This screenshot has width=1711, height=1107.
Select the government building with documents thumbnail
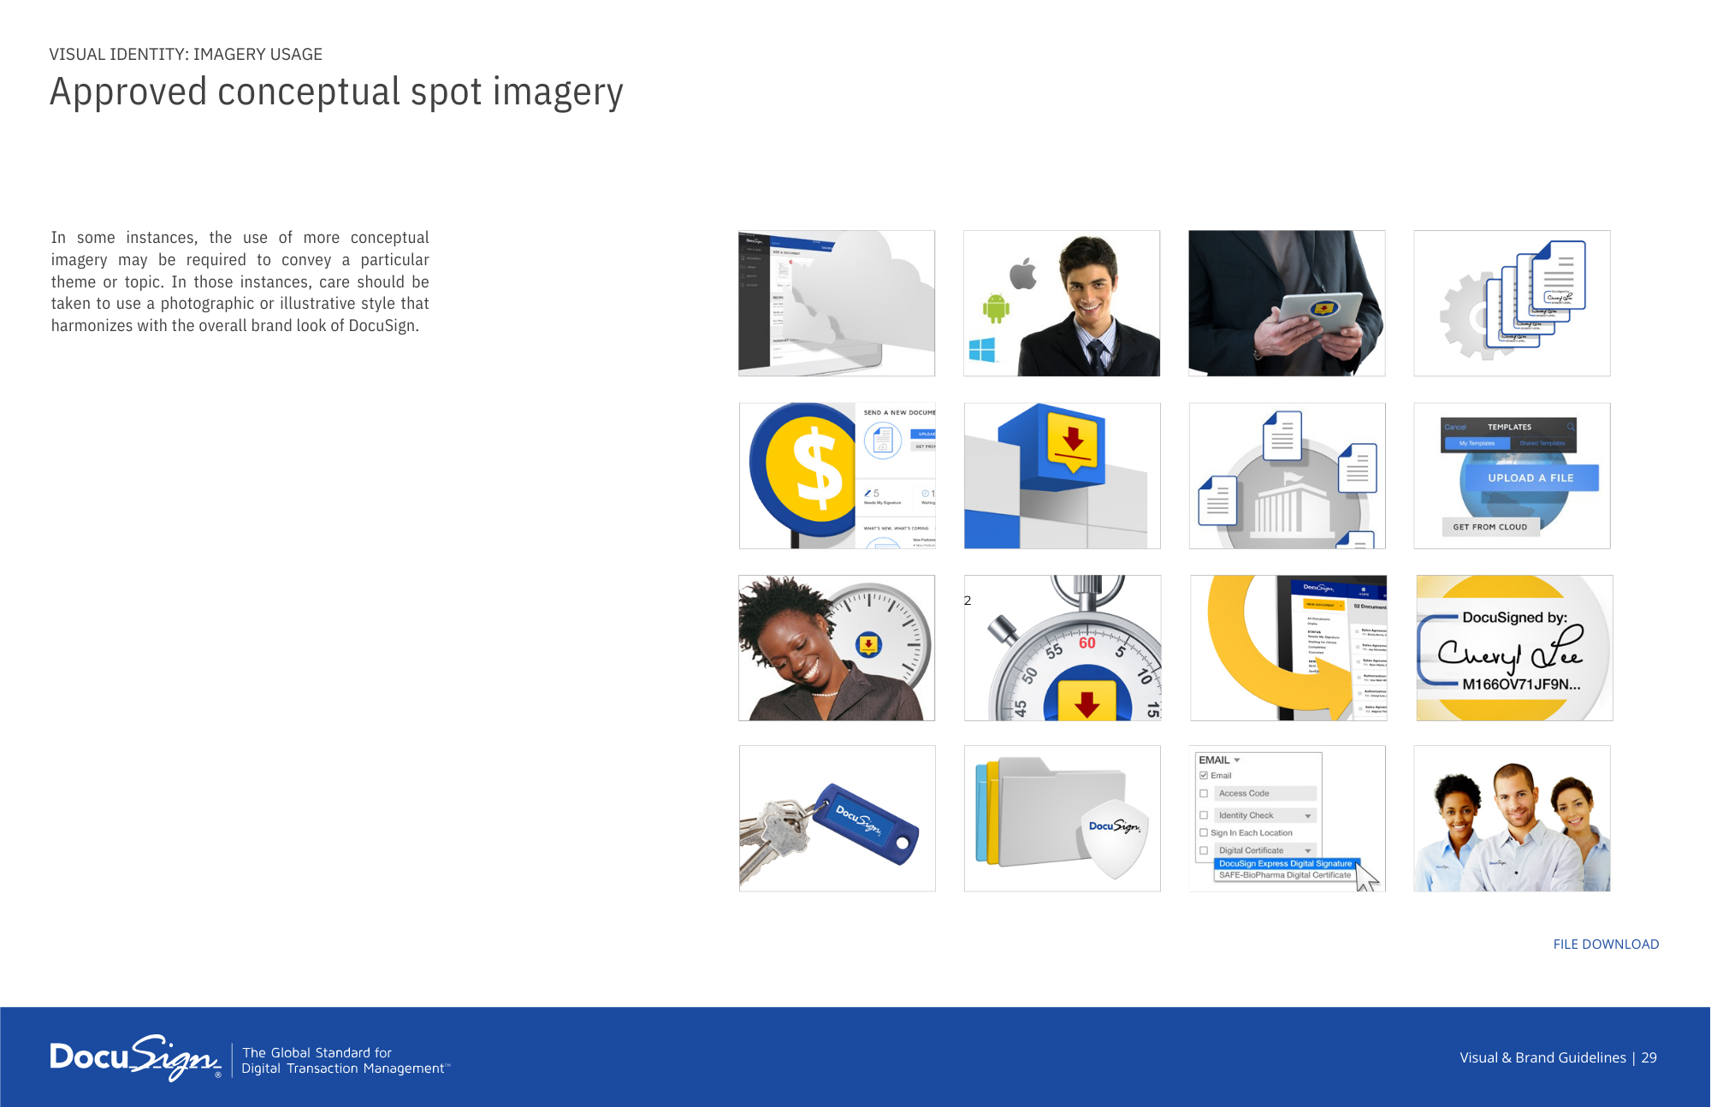pos(1288,476)
